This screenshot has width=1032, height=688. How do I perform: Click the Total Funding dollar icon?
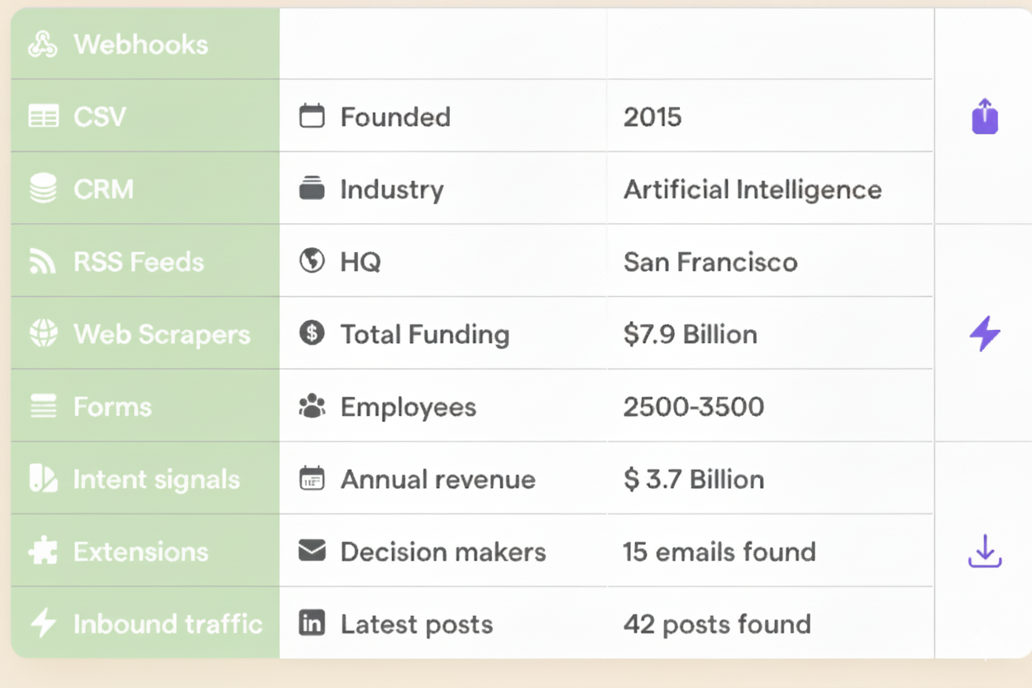click(312, 334)
